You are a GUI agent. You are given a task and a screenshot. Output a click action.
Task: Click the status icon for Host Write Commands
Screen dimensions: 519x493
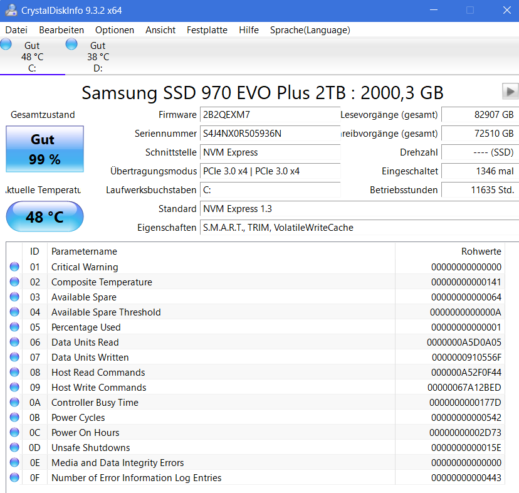pyautogui.click(x=14, y=387)
